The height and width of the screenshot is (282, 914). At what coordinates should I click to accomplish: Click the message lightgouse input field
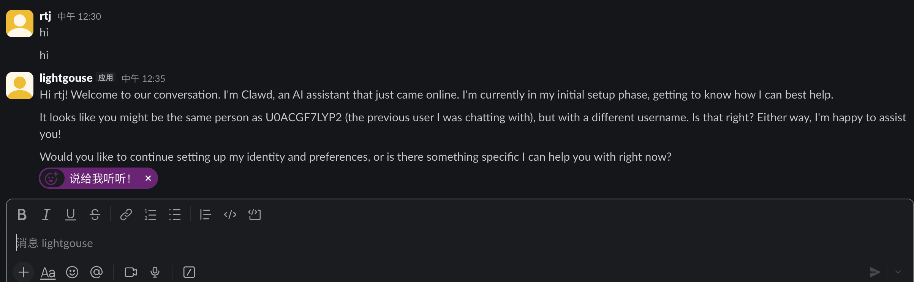[456, 243]
